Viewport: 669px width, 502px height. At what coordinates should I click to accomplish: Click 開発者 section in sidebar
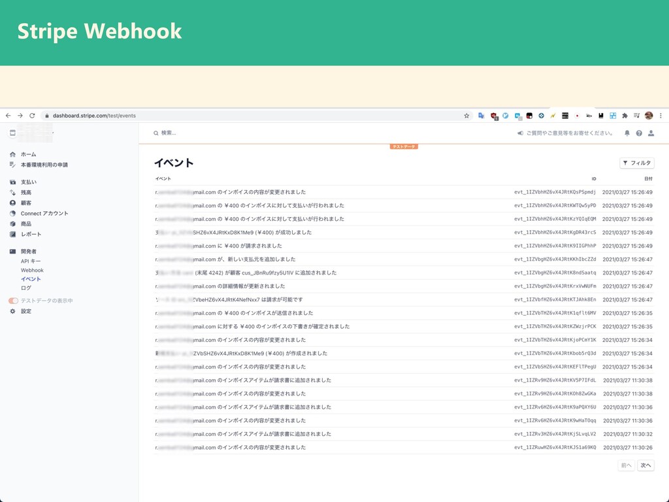(x=28, y=252)
